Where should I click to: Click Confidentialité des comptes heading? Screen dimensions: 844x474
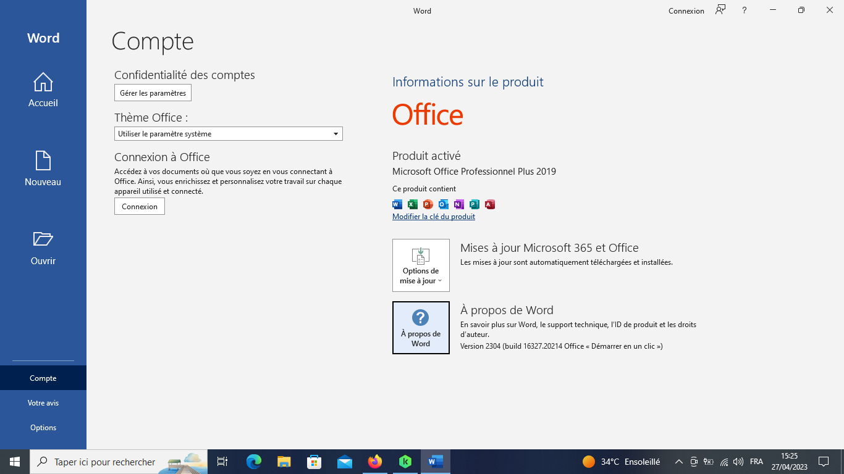(185, 75)
